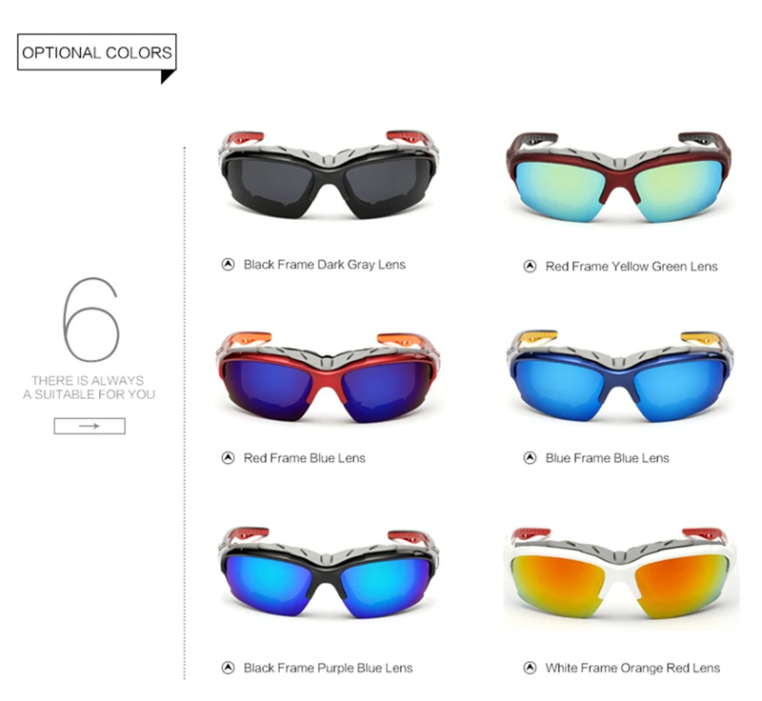Click the Red Frame Yellow Green Lens label
The height and width of the screenshot is (701, 762).
point(632,267)
